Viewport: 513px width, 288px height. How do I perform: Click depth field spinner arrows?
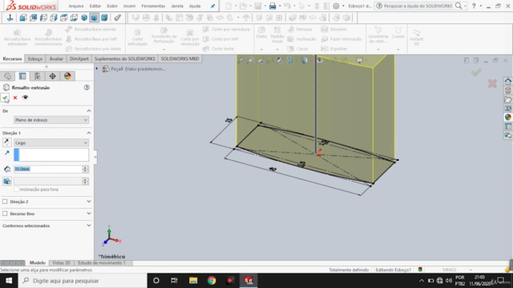point(86,169)
